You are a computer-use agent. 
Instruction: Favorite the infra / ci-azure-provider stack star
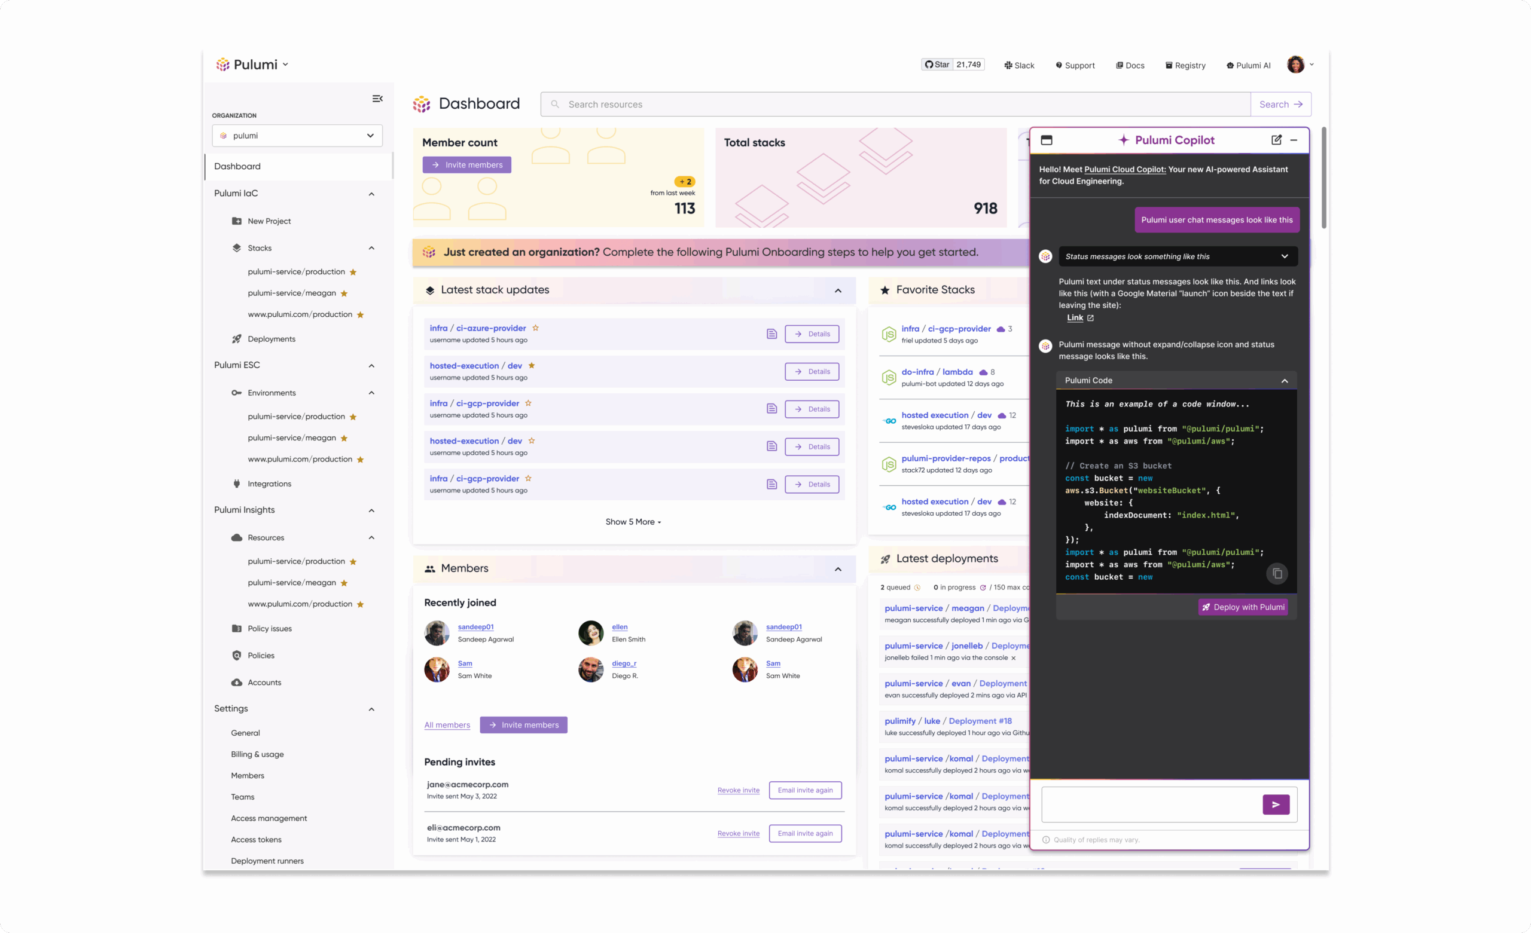pyautogui.click(x=536, y=328)
